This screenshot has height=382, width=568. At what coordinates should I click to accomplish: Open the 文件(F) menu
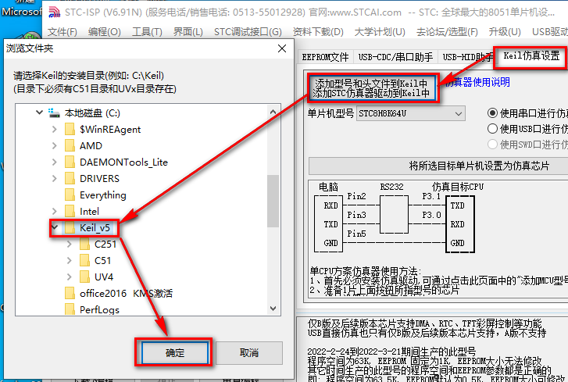click(x=63, y=32)
